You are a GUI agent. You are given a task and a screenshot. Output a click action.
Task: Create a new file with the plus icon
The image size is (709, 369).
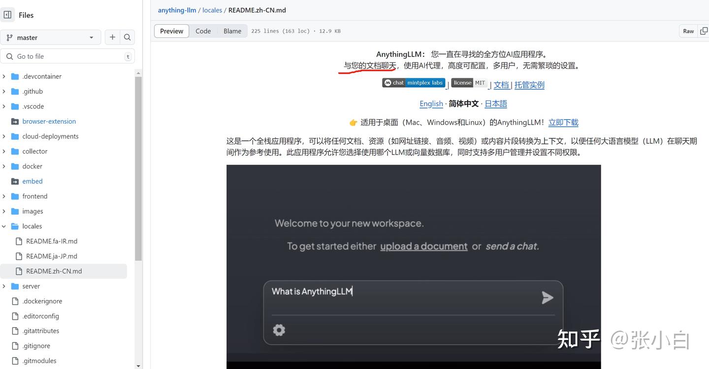click(x=112, y=37)
